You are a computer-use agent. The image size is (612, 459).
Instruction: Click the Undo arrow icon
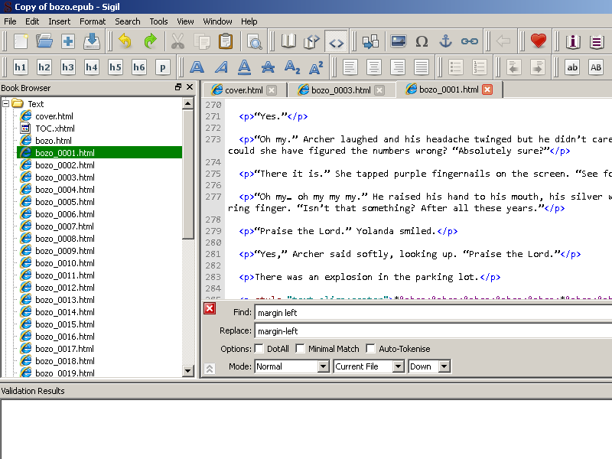(125, 41)
